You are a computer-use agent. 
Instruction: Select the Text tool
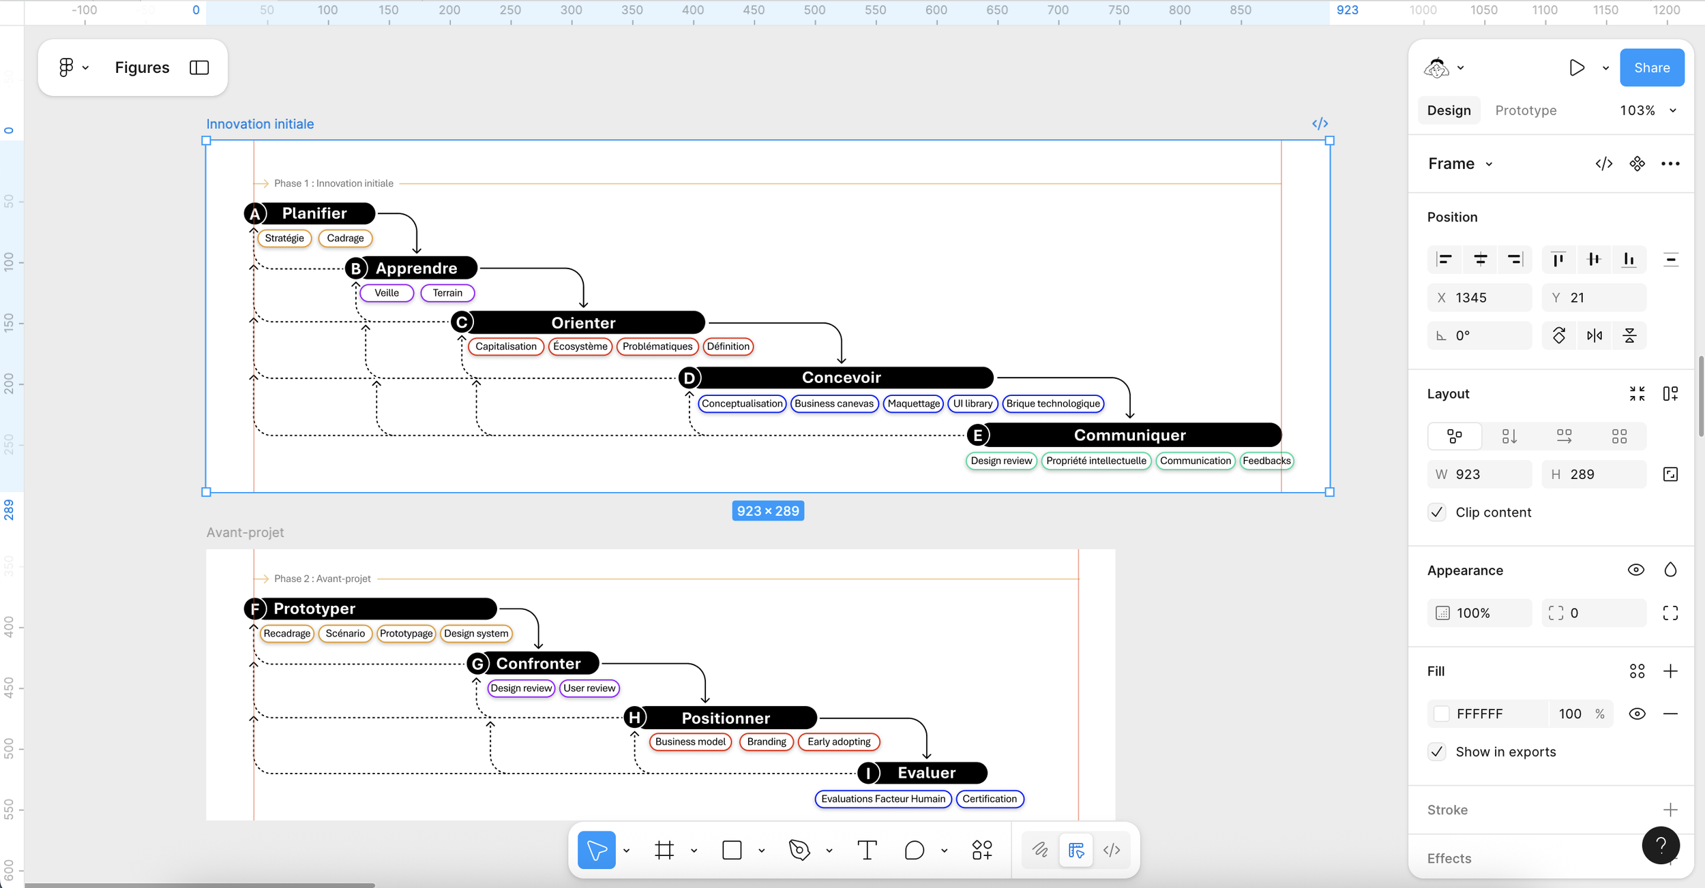pos(867,850)
